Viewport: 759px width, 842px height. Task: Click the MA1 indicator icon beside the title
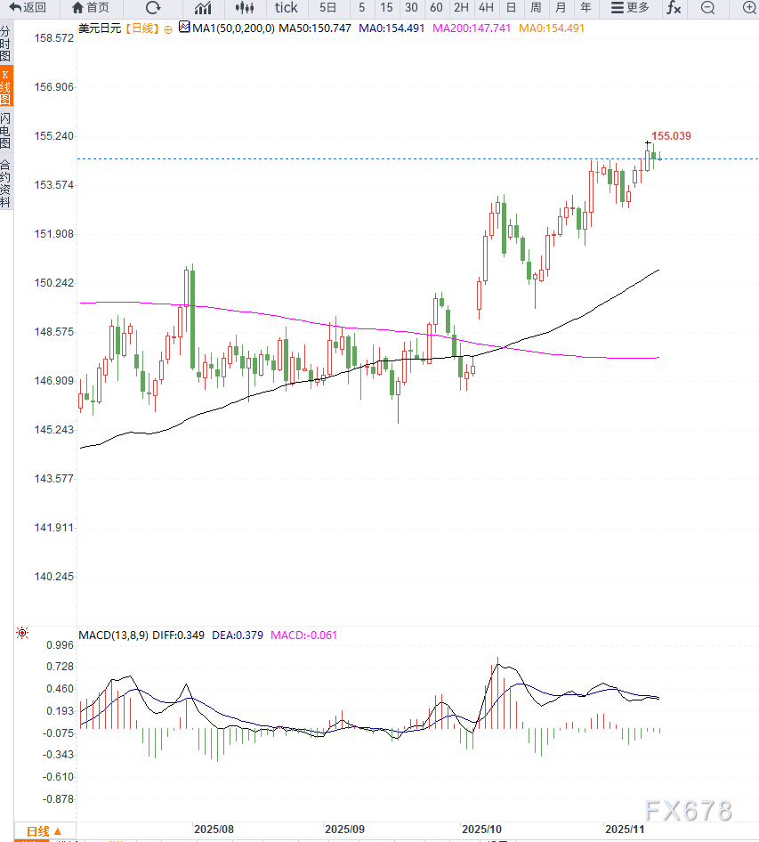pos(184,27)
